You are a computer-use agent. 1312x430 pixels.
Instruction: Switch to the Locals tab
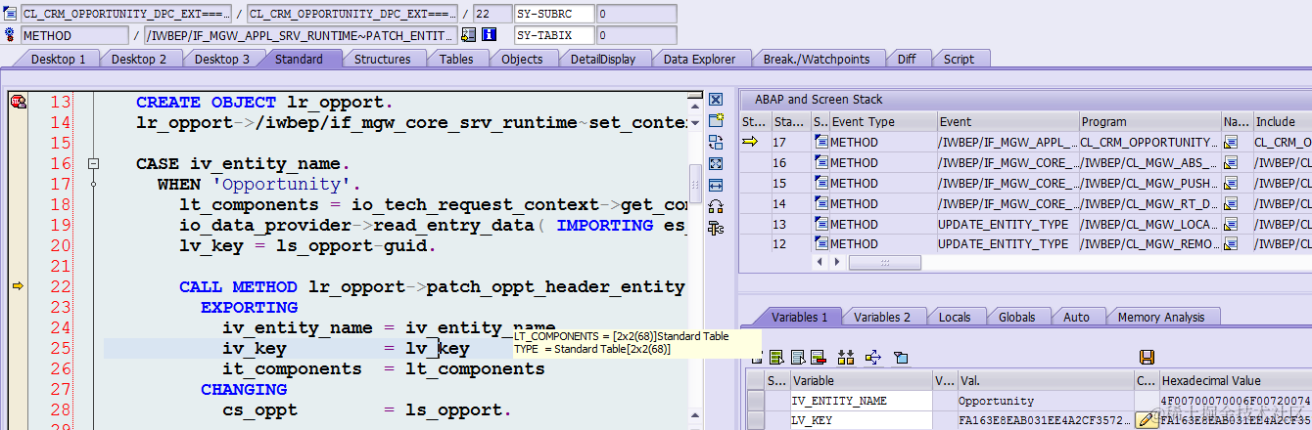point(955,317)
